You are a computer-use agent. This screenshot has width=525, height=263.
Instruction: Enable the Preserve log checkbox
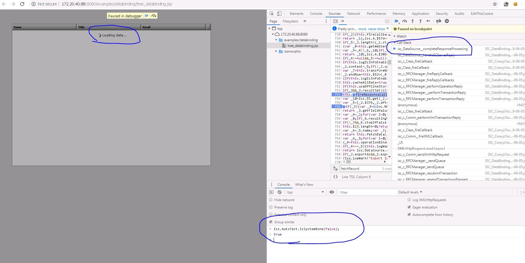tap(271, 207)
